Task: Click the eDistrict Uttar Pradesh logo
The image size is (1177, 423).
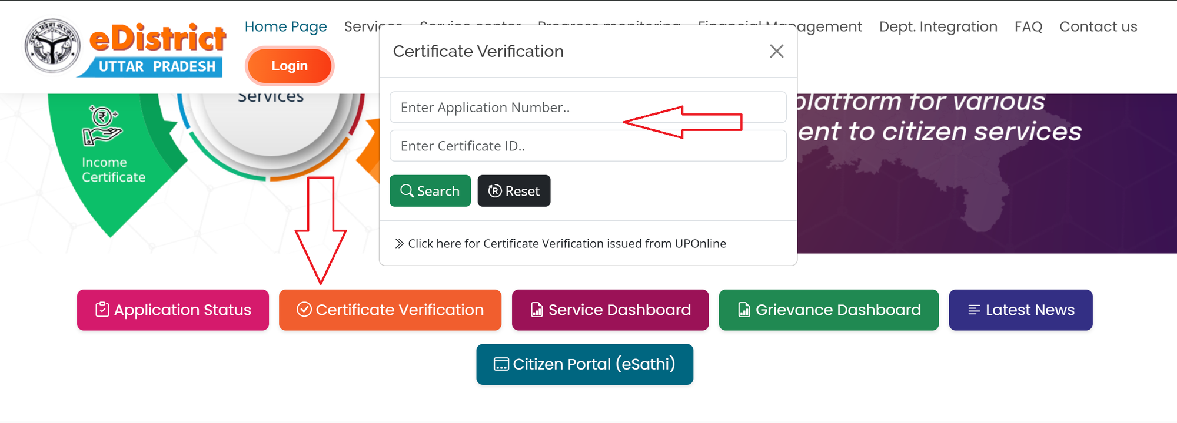Action: [125, 47]
